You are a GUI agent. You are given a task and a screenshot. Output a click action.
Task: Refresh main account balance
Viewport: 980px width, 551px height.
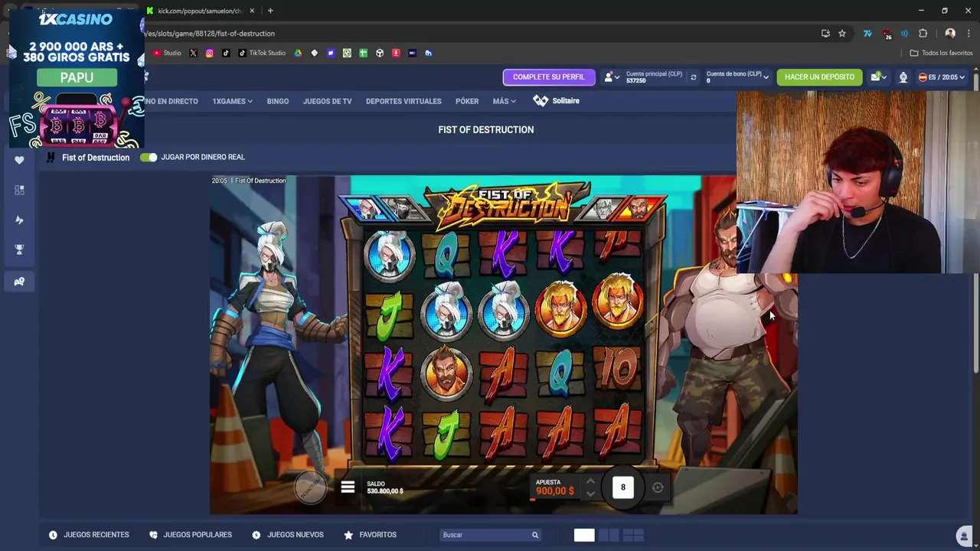694,77
